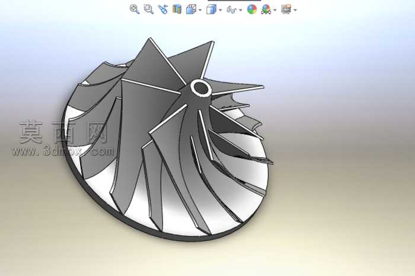Click the View Settings icon
The height and width of the screenshot is (276, 415).
(x=286, y=9)
